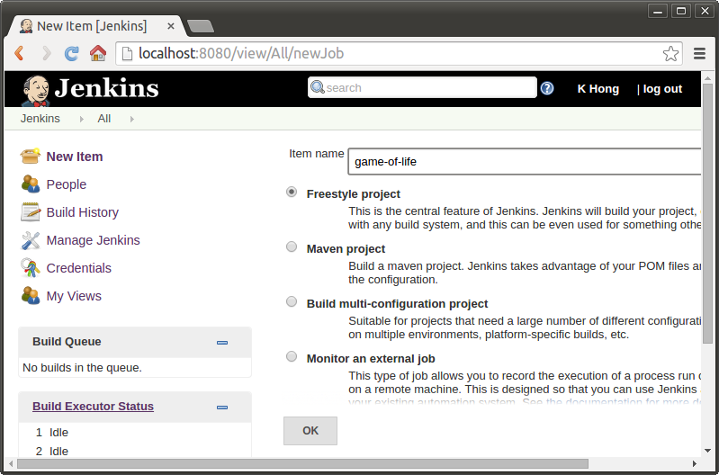Image resolution: width=719 pixels, height=475 pixels.
Task: Expand breadcrumb arrow after All
Action: click(x=132, y=120)
